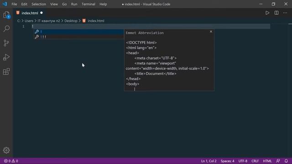Open the Run menu
The image size is (292, 164).
(74, 4)
